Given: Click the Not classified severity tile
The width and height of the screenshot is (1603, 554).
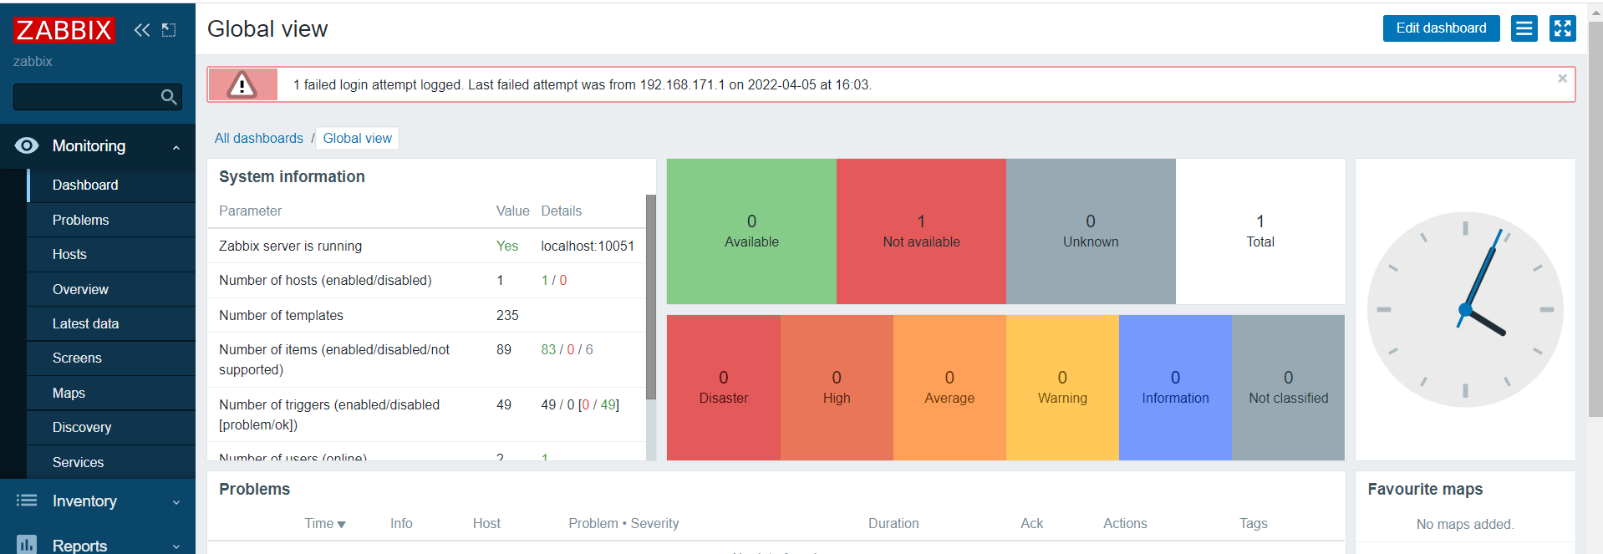Looking at the screenshot, I should 1288,388.
